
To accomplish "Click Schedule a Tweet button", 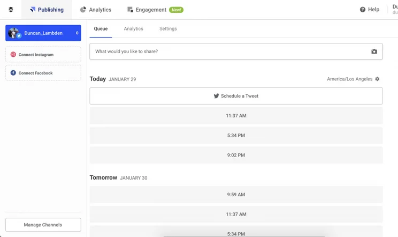I will (236, 96).
